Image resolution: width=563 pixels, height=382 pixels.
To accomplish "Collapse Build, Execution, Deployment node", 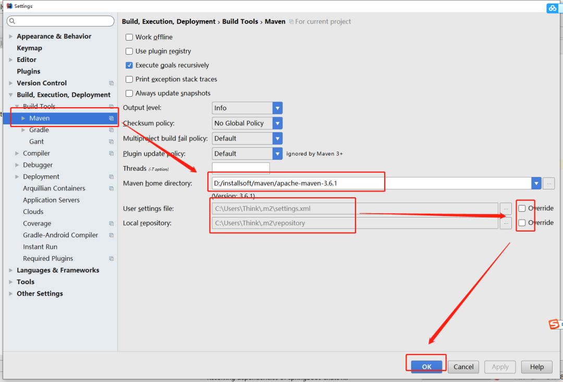I will (x=11, y=95).
